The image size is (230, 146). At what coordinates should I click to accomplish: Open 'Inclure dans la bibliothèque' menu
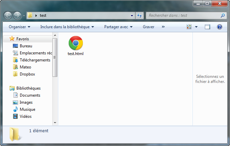(67, 27)
